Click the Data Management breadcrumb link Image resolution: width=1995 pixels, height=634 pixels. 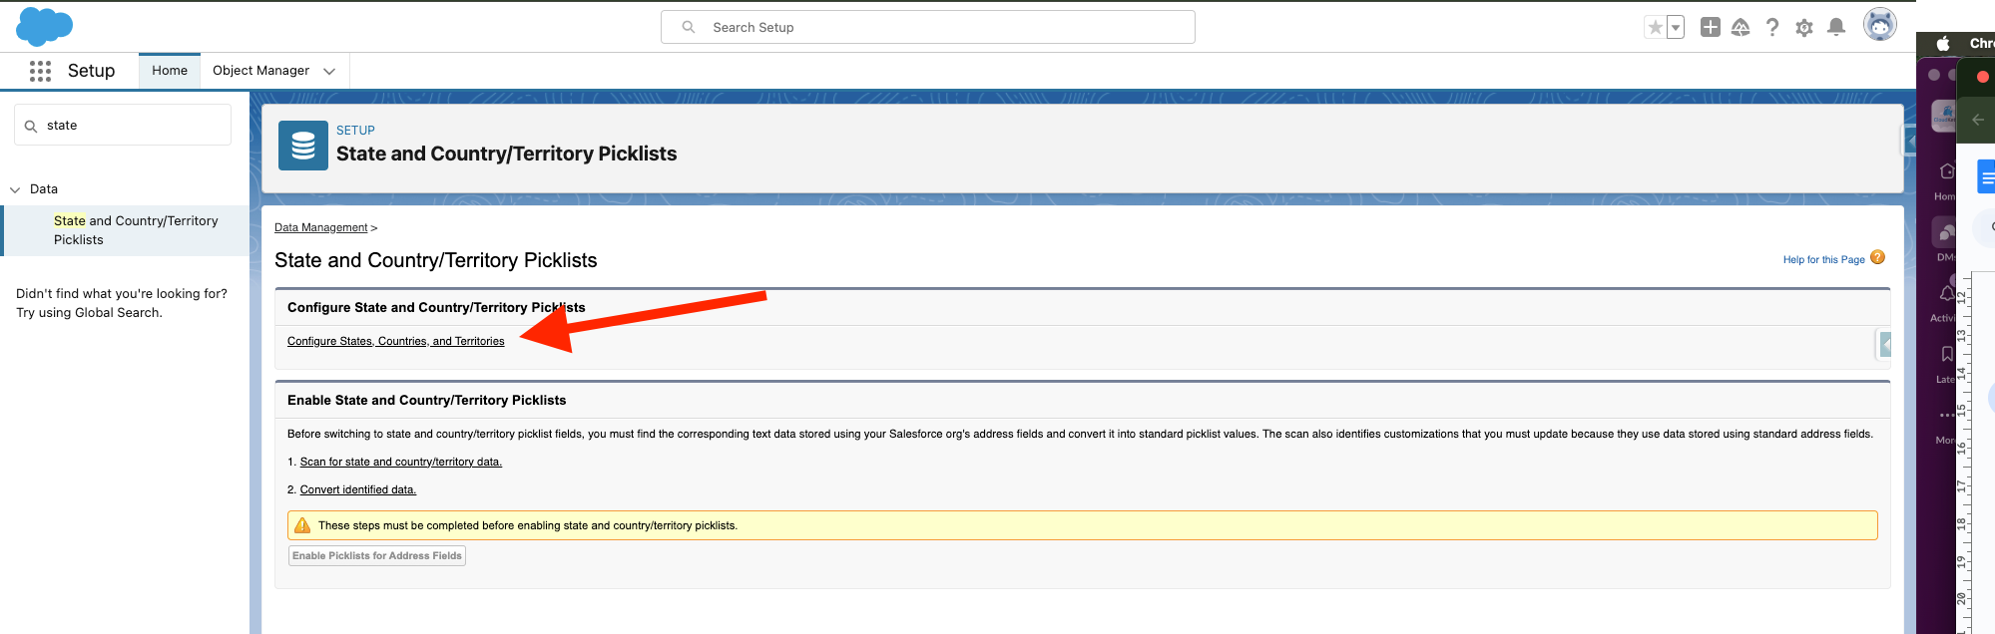pyautogui.click(x=321, y=227)
